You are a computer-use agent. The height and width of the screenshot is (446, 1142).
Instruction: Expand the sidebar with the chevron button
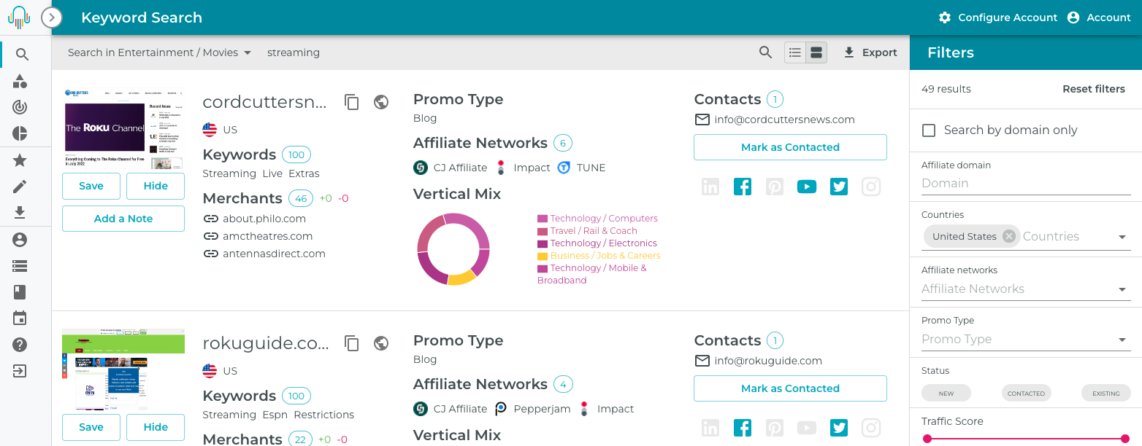click(52, 17)
